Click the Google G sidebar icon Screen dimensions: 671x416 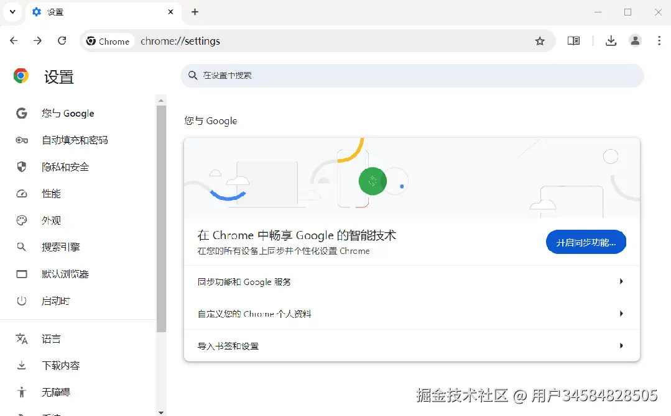(21, 113)
